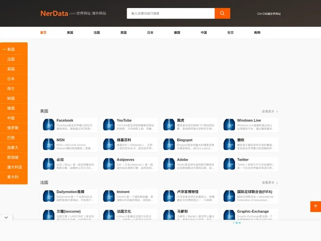Open the Graphic-Exchange title link
Image resolution: width=321 pixels, height=241 pixels.
click(x=253, y=212)
